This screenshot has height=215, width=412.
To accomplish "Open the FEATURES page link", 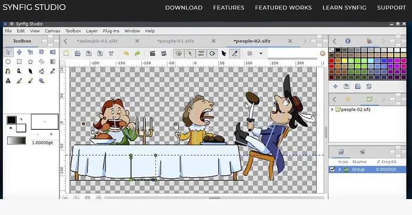I will pos(228,8).
